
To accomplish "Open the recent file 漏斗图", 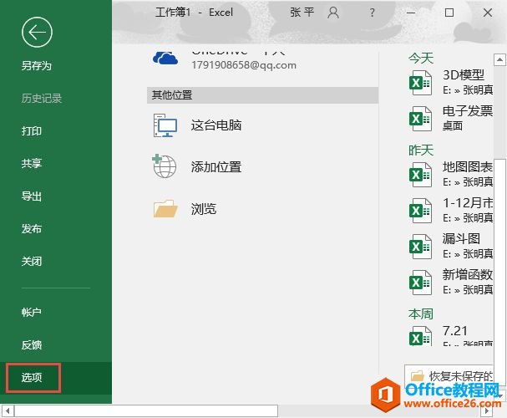I will pyautogui.click(x=461, y=239).
